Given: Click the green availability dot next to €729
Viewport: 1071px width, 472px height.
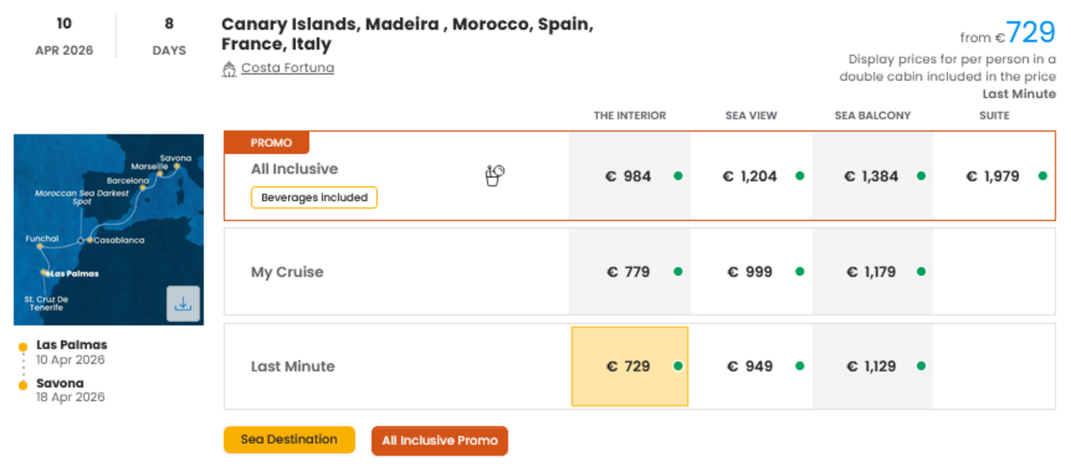Looking at the screenshot, I should 677,366.
